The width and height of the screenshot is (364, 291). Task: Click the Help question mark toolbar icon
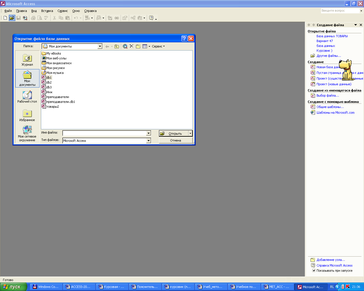(151, 18)
